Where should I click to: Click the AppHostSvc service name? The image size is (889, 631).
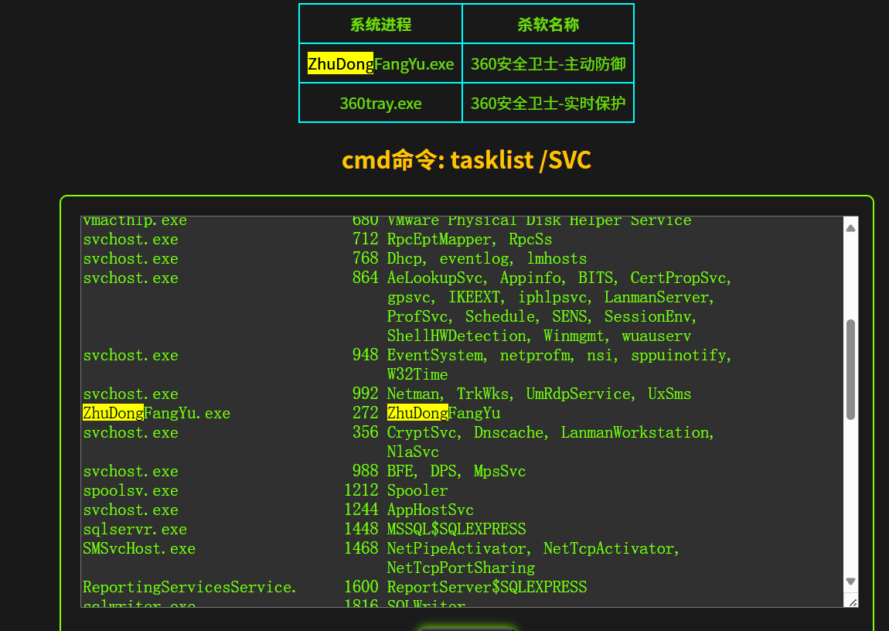431,510
